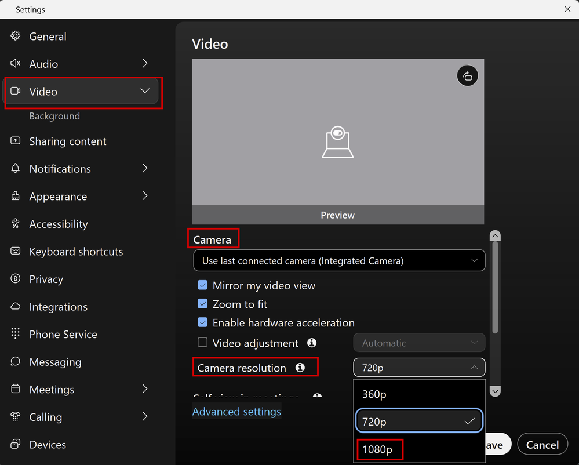
Task: Click the scrollbar down arrow
Action: pos(495,391)
